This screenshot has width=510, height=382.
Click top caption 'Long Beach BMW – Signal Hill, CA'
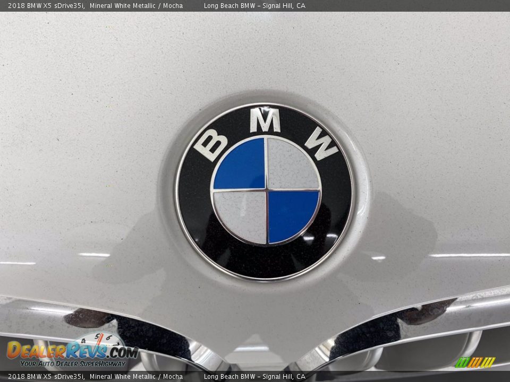point(254,5)
